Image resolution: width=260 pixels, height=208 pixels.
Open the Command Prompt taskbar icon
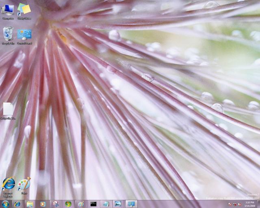[93, 204]
